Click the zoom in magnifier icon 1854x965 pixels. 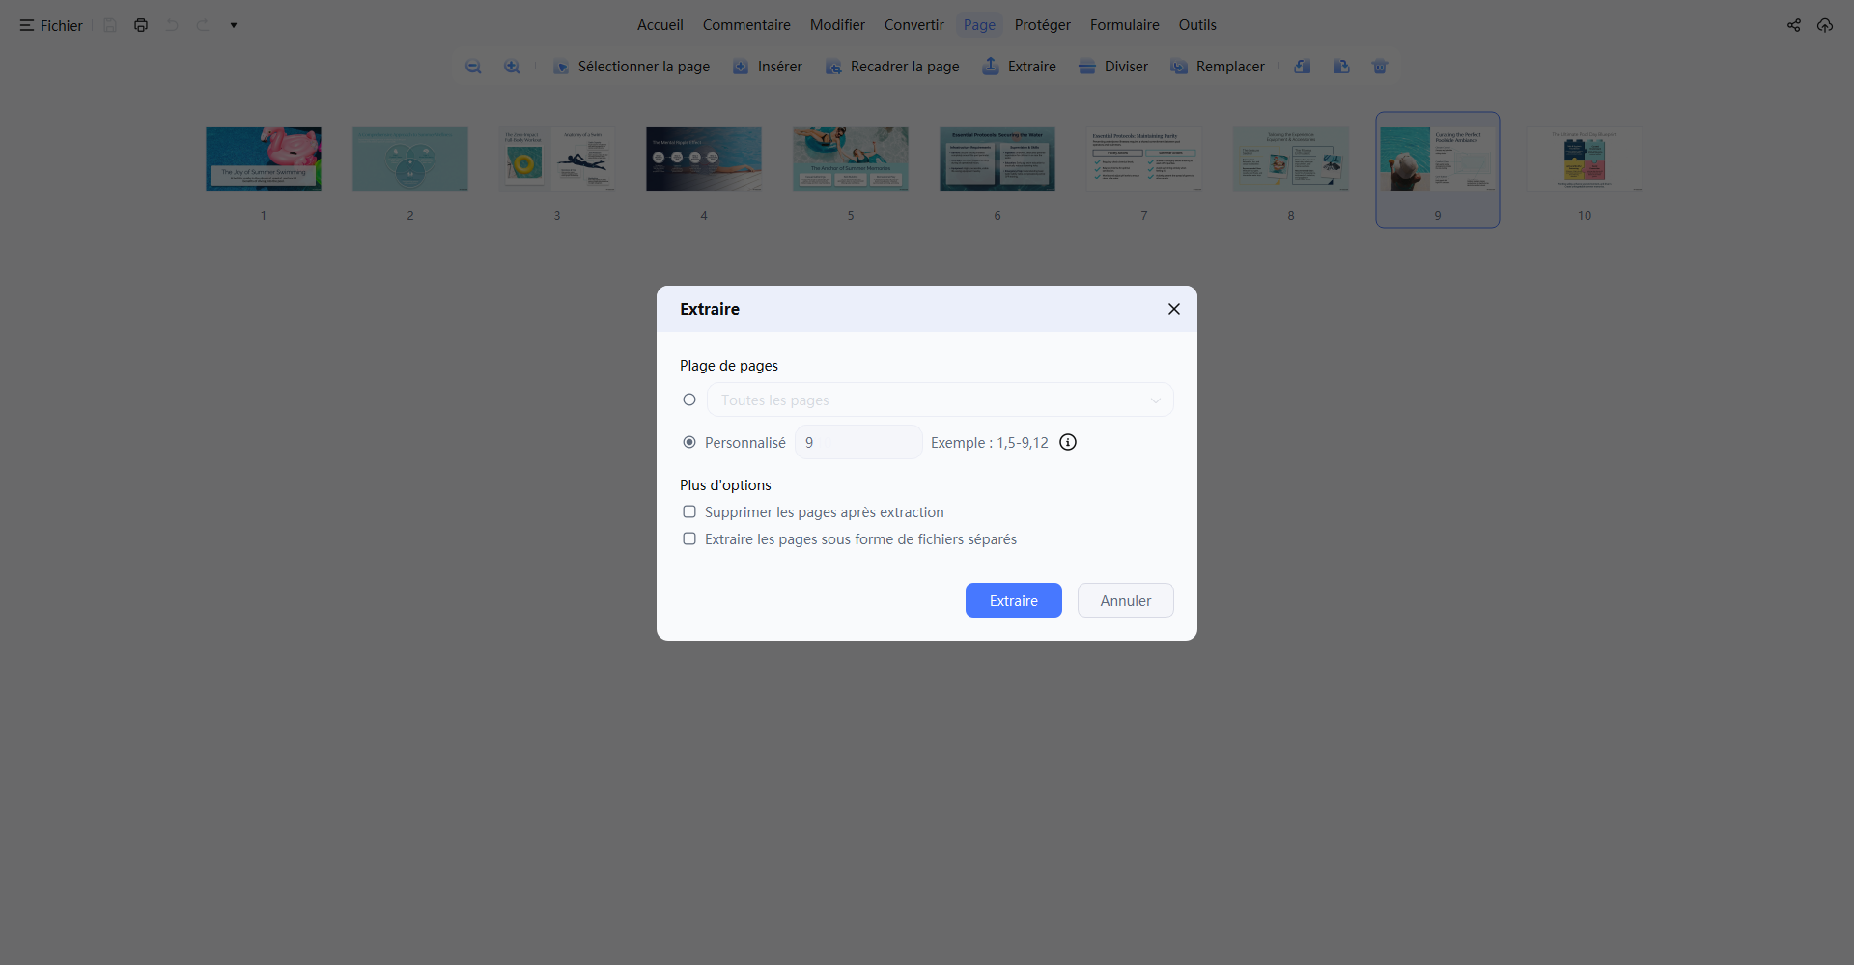(x=512, y=67)
